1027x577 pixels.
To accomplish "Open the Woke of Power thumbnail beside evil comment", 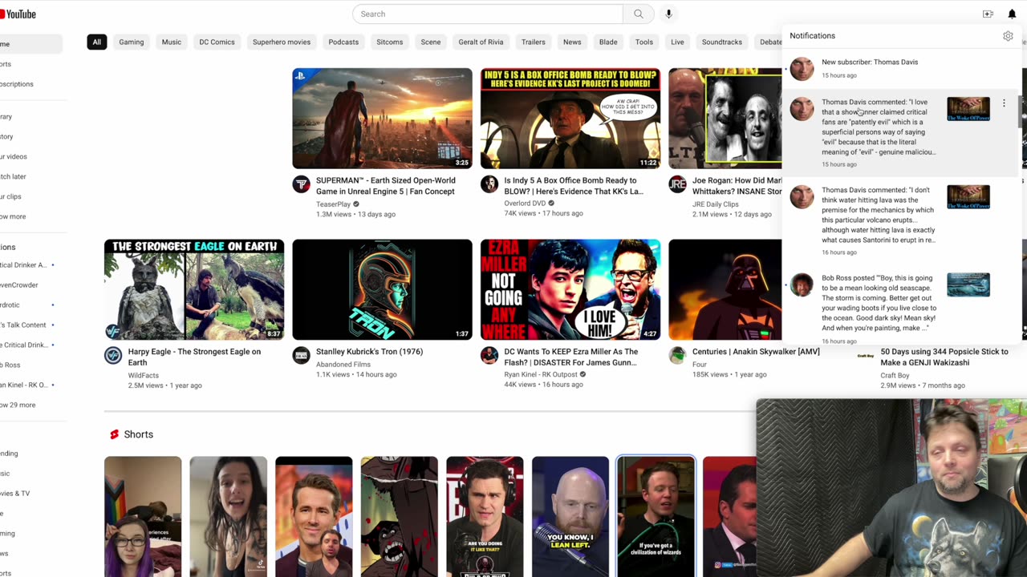I will click(x=968, y=109).
